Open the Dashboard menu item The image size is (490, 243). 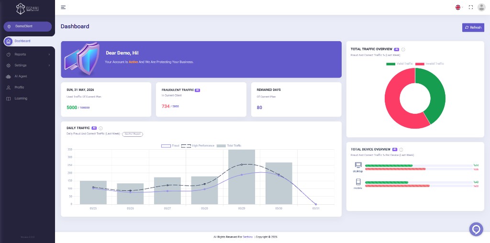point(22,41)
